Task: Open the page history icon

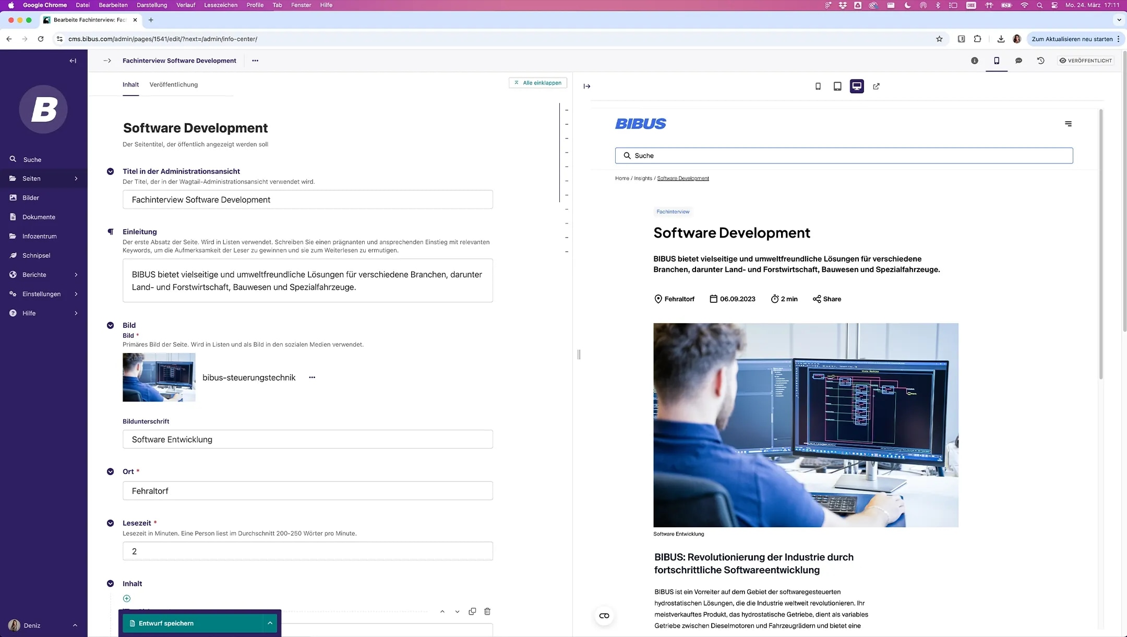Action: [1040, 61]
